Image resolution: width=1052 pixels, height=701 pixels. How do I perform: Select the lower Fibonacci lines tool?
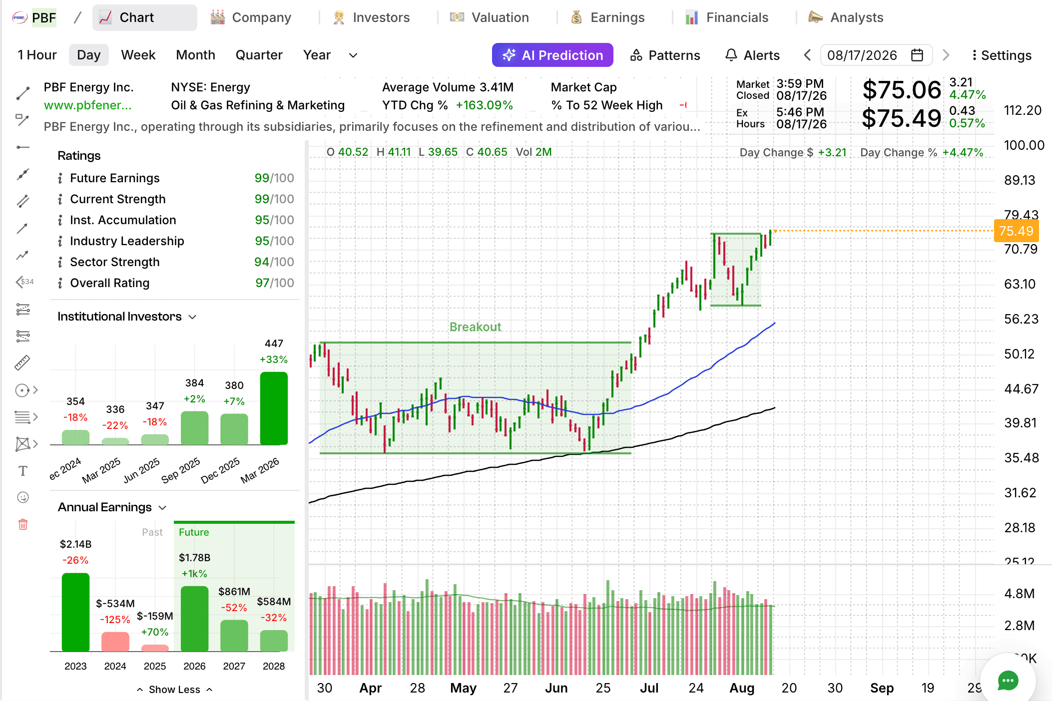pos(23,336)
